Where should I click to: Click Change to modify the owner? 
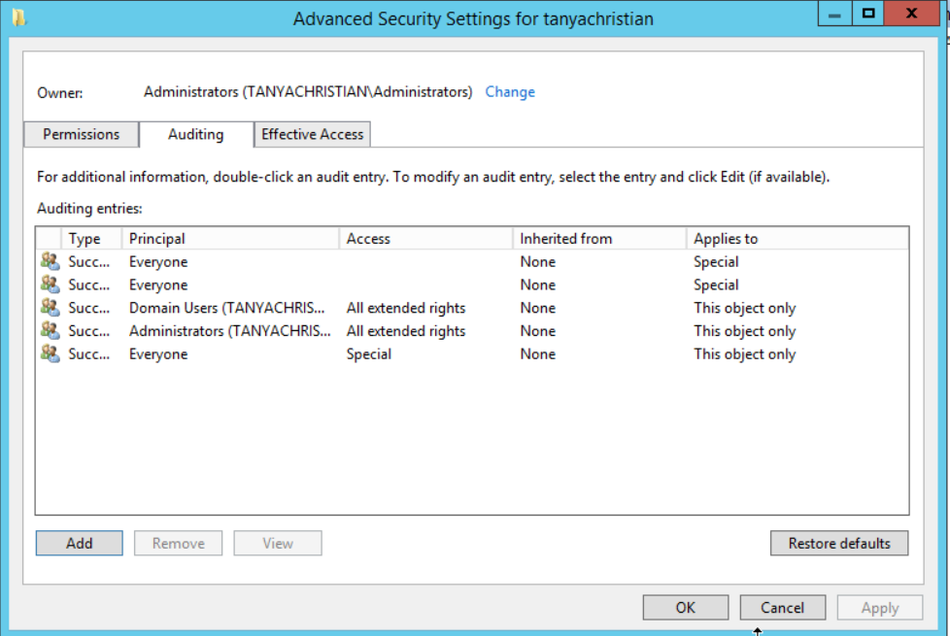(509, 91)
